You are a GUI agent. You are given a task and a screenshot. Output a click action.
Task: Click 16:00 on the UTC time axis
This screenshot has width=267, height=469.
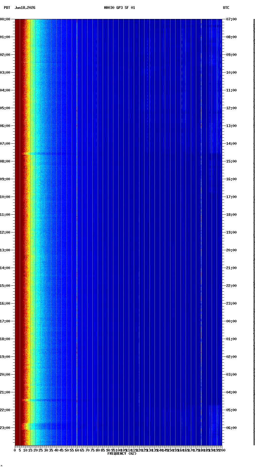[231, 179]
